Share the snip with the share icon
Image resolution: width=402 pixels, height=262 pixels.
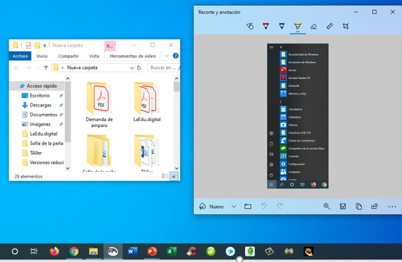point(374,206)
